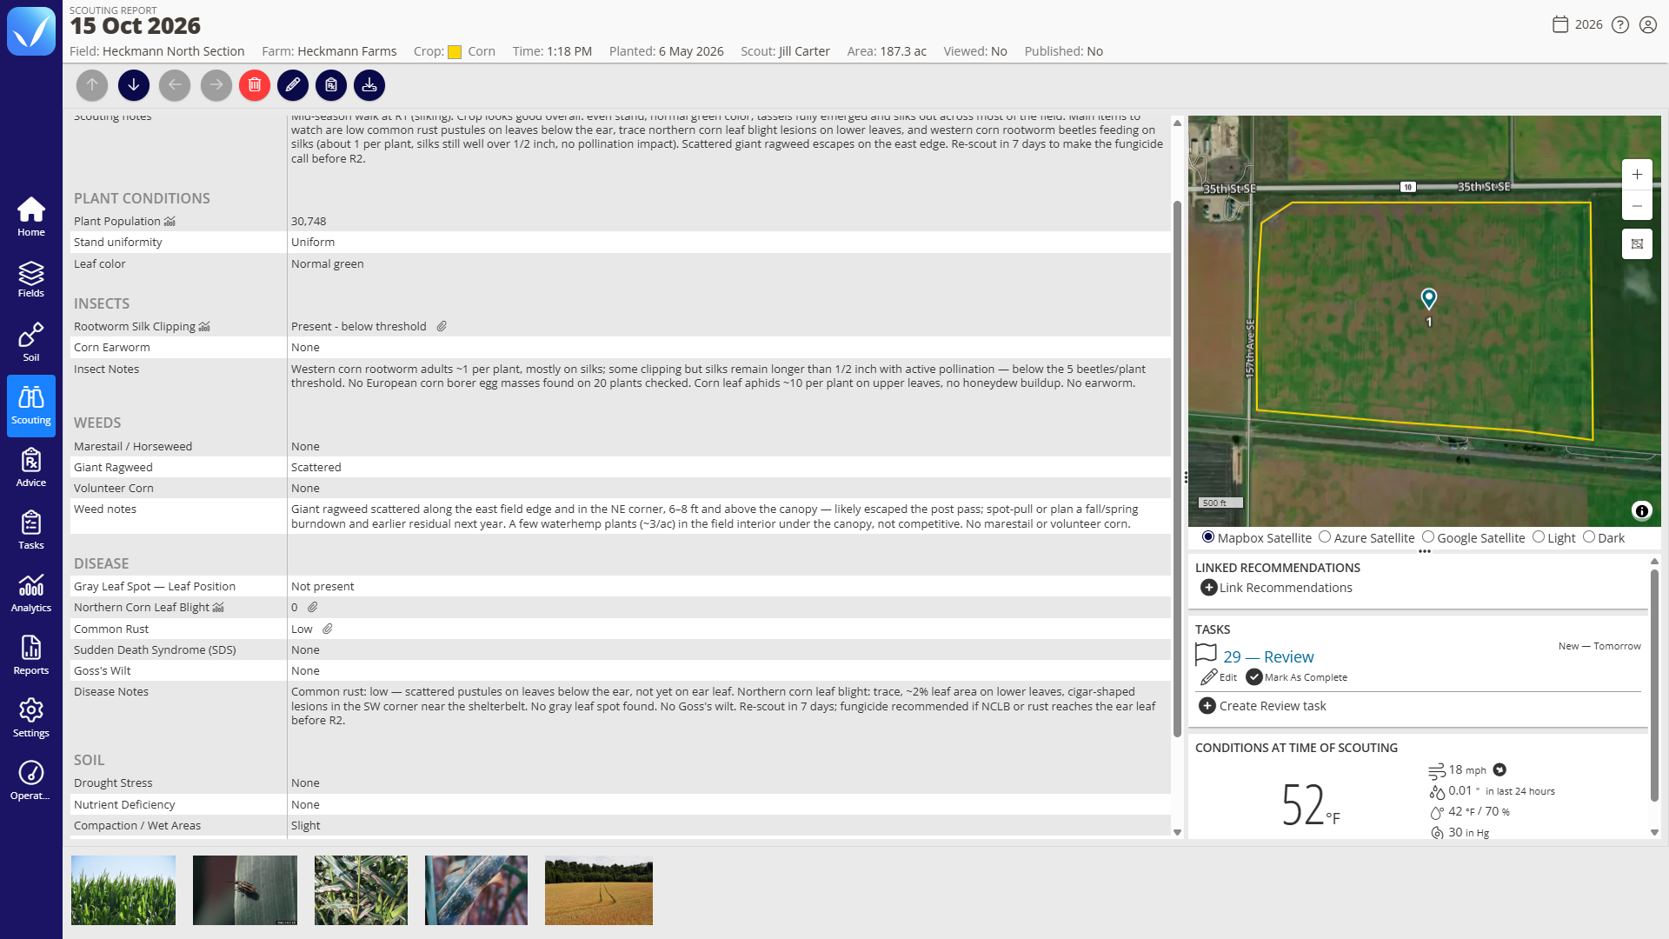Open prescription clipboard toolbar icon
The image size is (1669, 939).
(331, 85)
